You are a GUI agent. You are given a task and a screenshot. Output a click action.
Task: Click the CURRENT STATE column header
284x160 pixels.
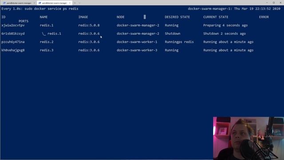[216, 17]
